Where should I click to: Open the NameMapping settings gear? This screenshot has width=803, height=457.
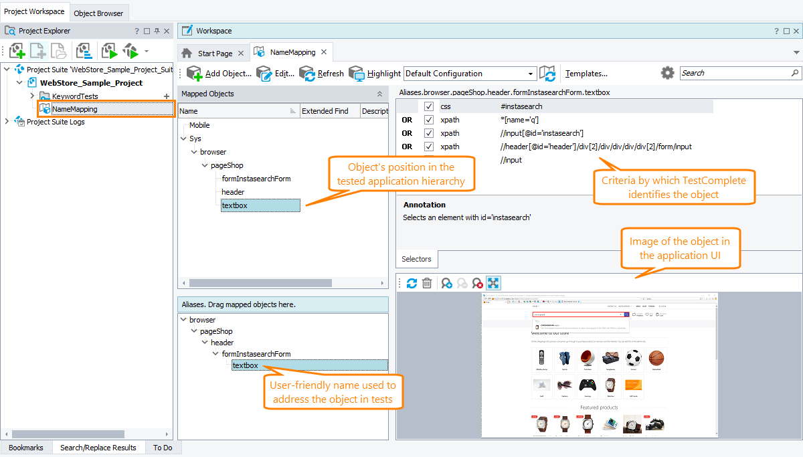coord(667,73)
